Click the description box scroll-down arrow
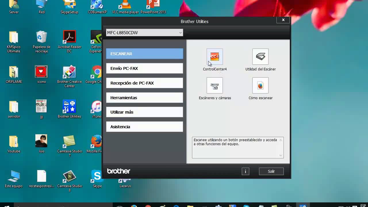 (281, 156)
